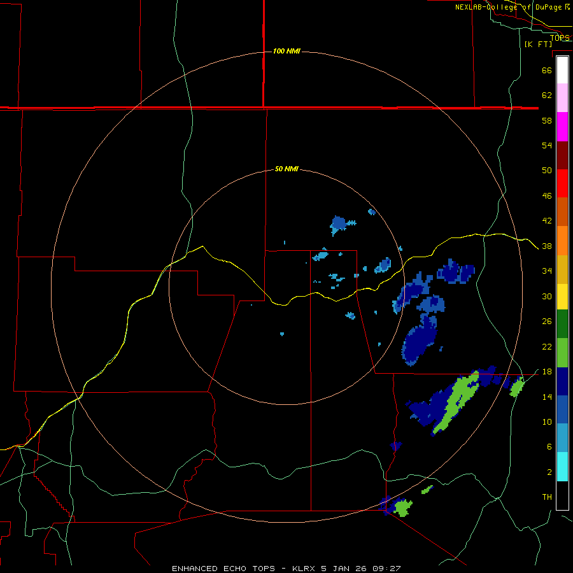Click the legend value 18

547,372
